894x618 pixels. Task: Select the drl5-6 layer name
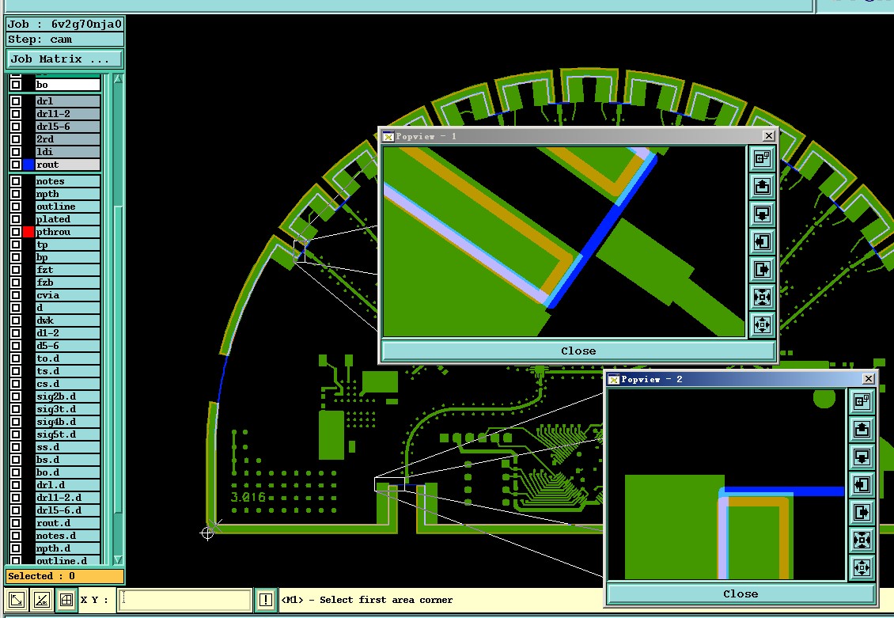tap(67, 126)
